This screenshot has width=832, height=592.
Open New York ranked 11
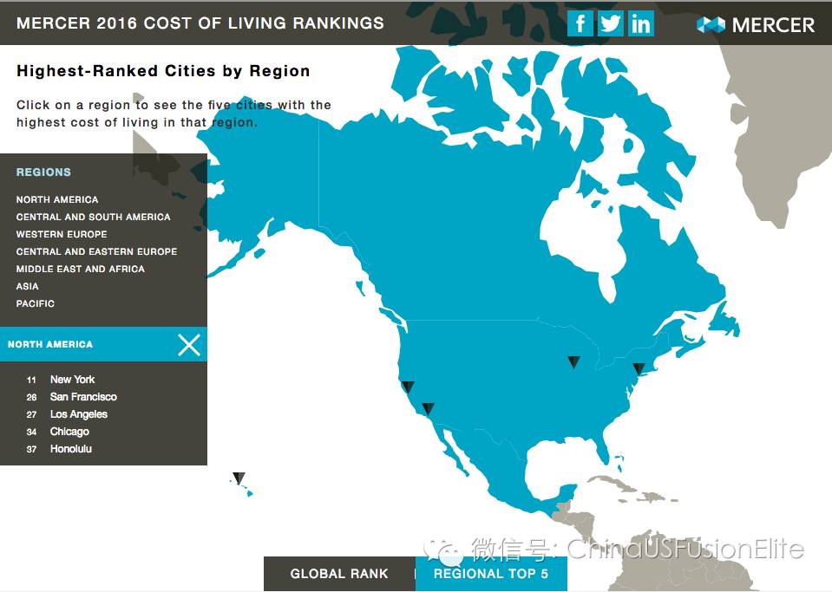click(x=61, y=380)
